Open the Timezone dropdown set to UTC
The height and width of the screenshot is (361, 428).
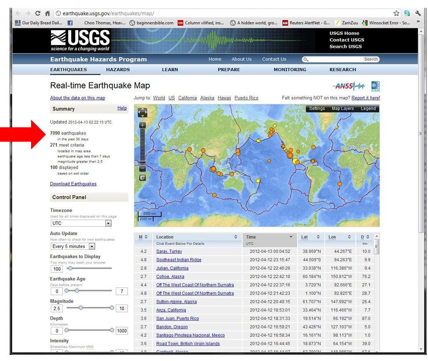click(81, 223)
